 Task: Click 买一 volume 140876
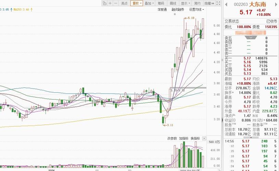click(x=261, y=58)
